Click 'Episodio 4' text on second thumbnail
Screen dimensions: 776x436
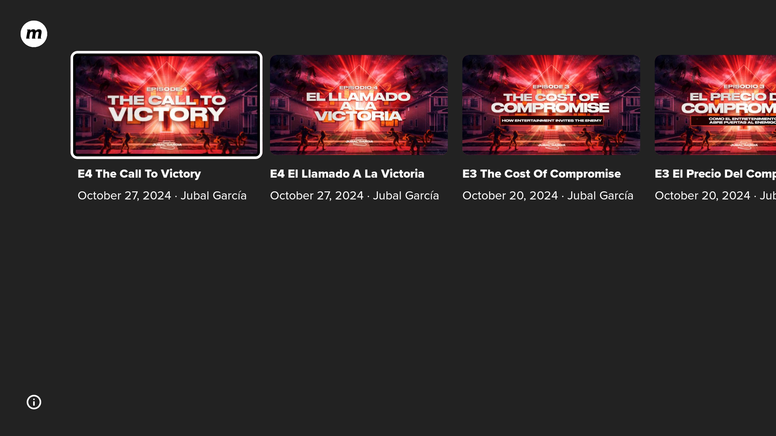click(x=358, y=88)
